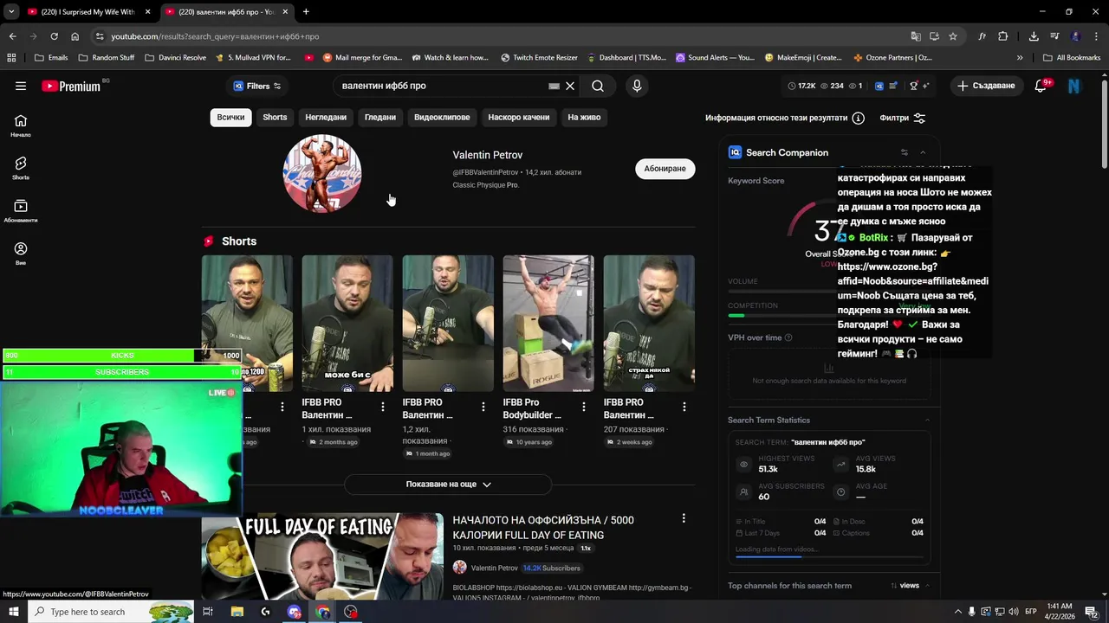Click the YouTube Premium logo
This screenshot has height=623, width=1109.
pyautogui.click(x=71, y=86)
